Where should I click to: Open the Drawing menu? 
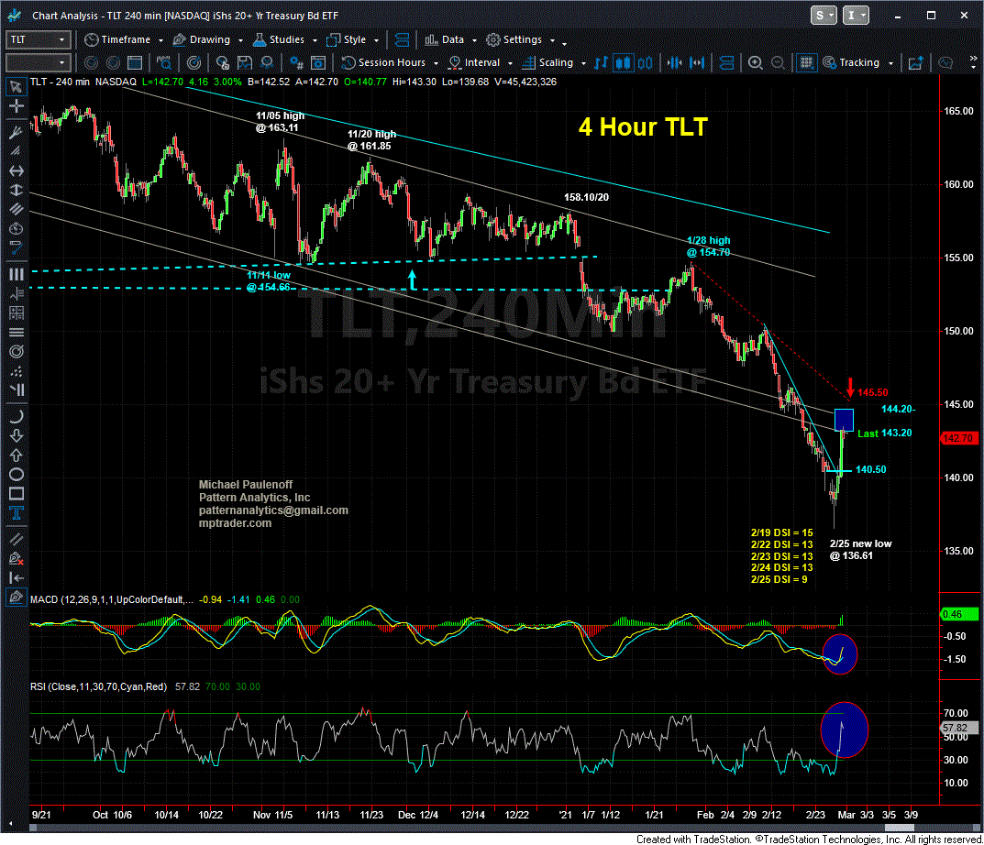click(208, 39)
